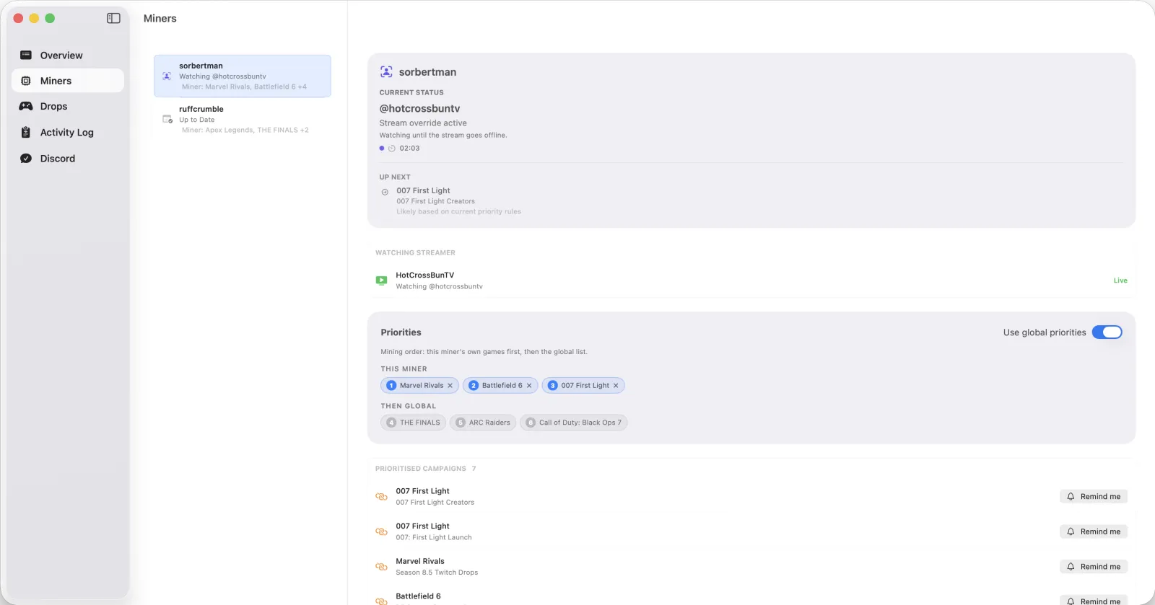Screen dimensions: 1155x605
Task: Click the timer clock icon beside 02:03
Action: point(392,149)
